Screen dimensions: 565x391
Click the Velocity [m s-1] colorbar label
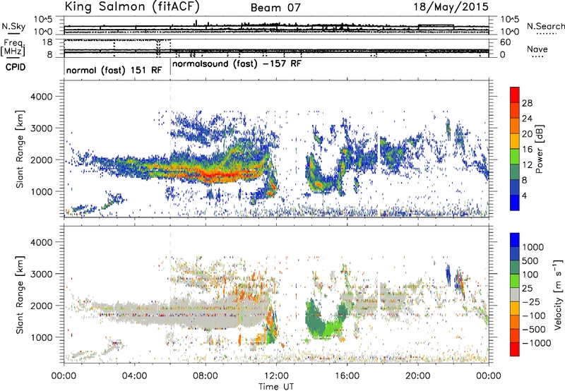click(x=558, y=294)
